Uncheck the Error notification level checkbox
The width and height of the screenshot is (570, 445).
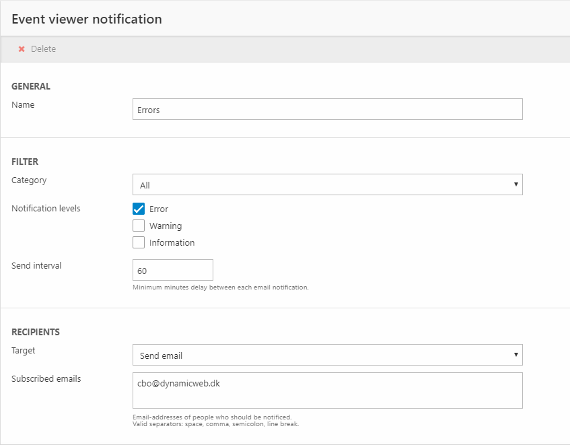(x=139, y=209)
